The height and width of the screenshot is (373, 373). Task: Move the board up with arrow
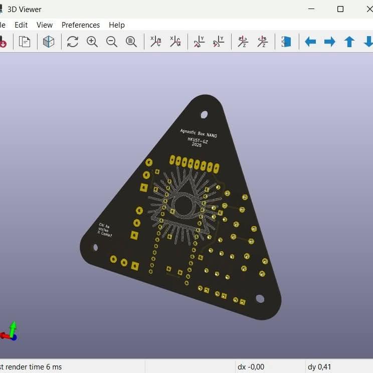349,42
